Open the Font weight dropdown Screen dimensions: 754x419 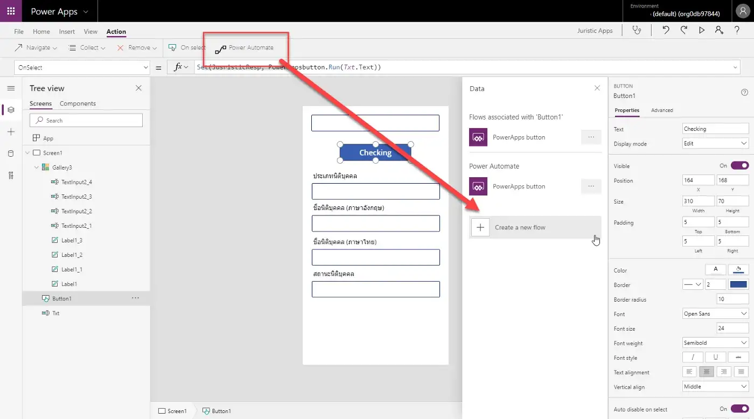(715, 343)
